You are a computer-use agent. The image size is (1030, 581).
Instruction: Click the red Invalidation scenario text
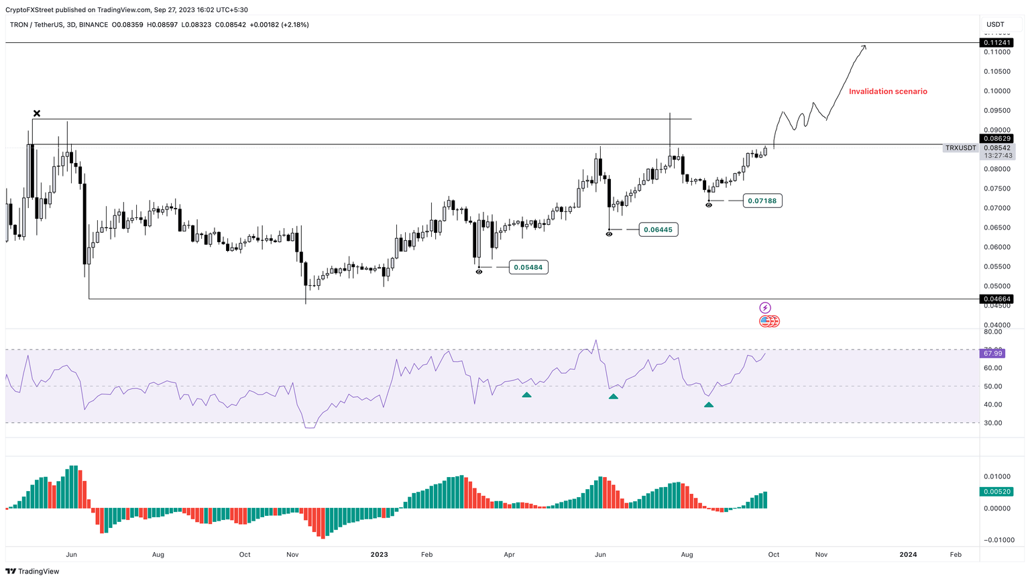click(888, 91)
